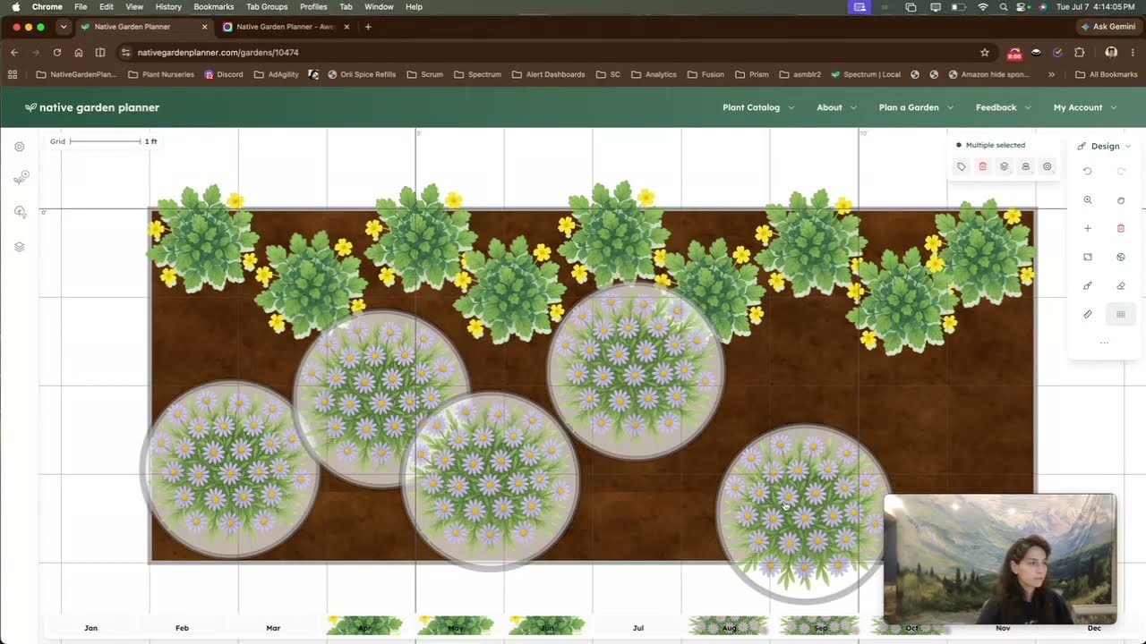Go back to the previous page
The width and height of the screenshot is (1146, 644).
coord(14,53)
